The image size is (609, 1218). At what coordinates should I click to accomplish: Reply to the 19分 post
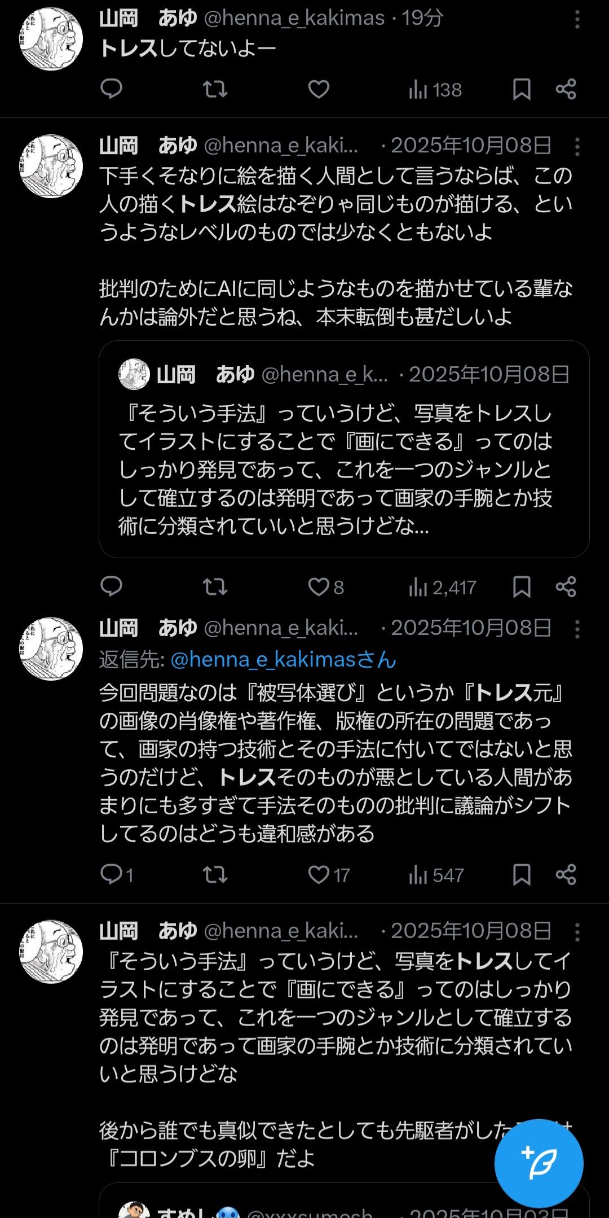coord(111,89)
